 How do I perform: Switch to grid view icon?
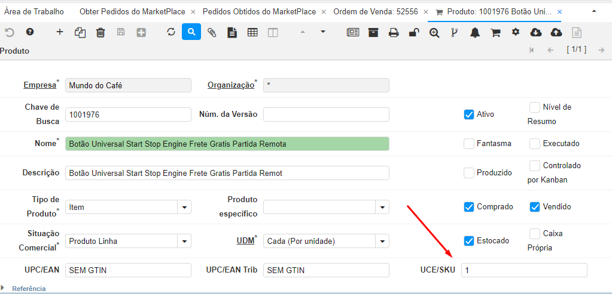[x=252, y=32]
